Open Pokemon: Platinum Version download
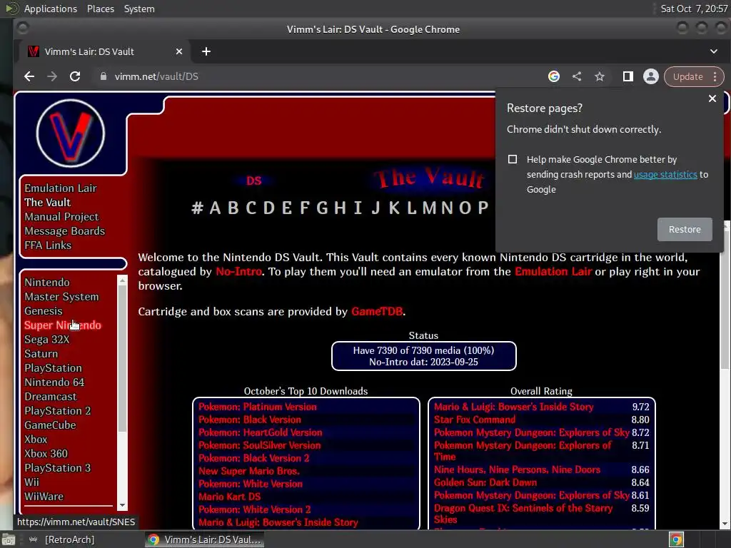The width and height of the screenshot is (731, 548). click(x=257, y=406)
